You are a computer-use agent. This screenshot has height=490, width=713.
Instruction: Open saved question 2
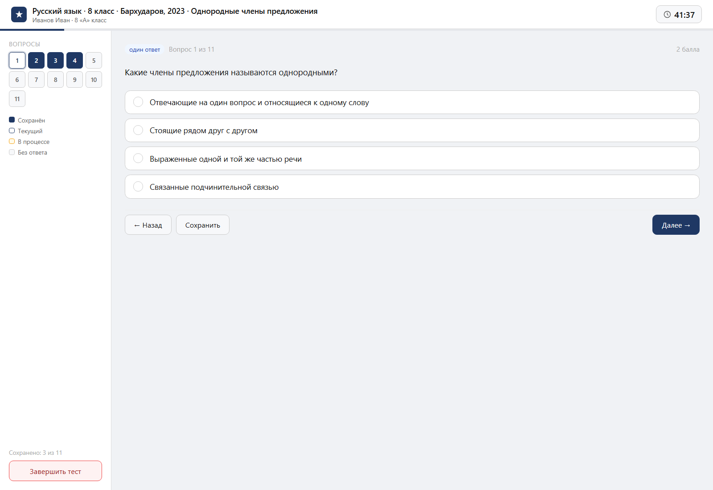tap(36, 61)
